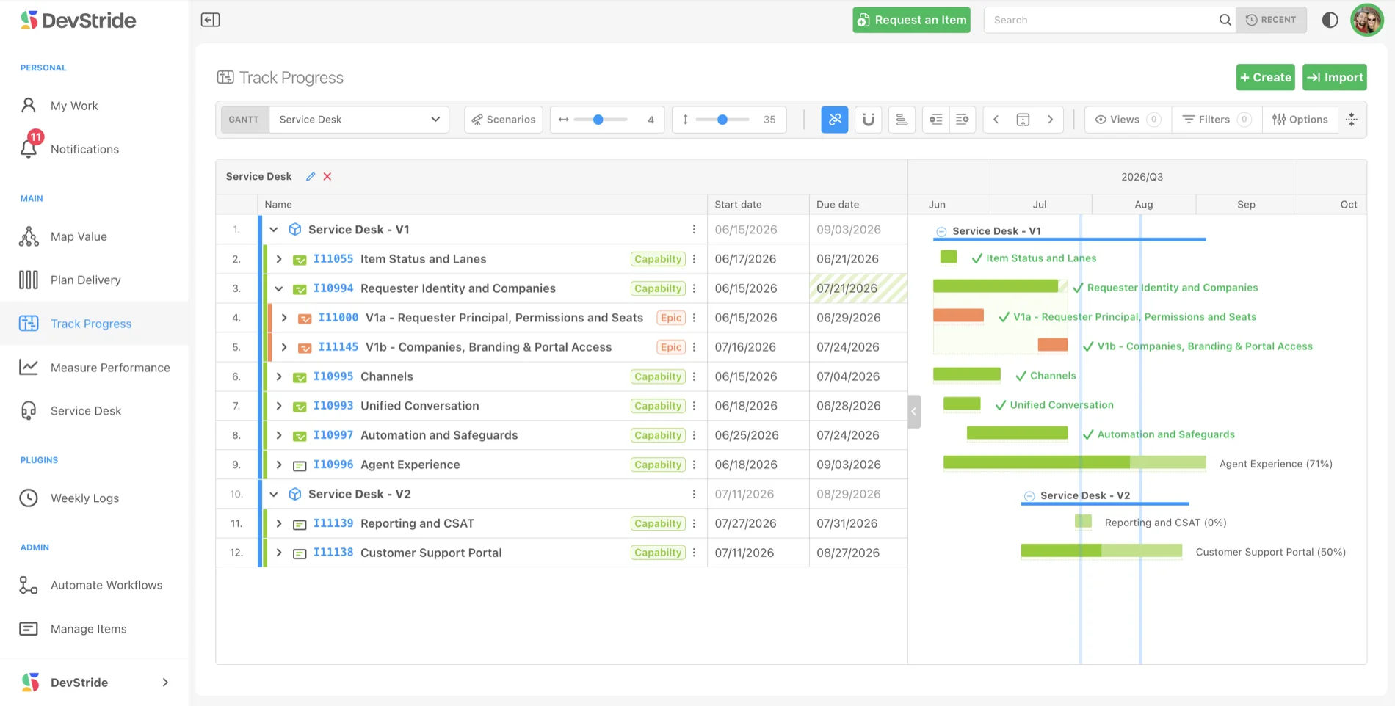Remove Service Desk with red X
The width and height of the screenshot is (1395, 706).
327,177
